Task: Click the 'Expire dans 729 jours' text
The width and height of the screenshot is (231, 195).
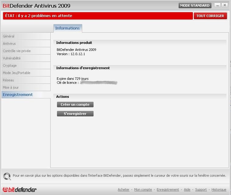Action: pos(73,79)
